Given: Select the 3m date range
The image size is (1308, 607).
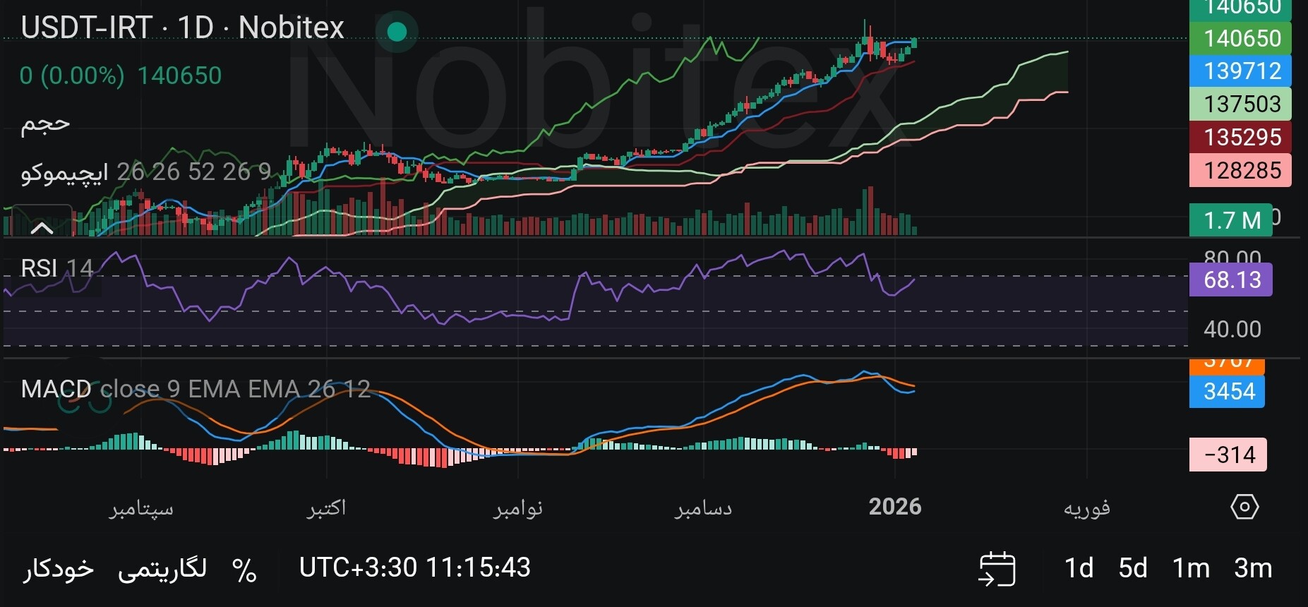Looking at the screenshot, I should pos(1253,568).
